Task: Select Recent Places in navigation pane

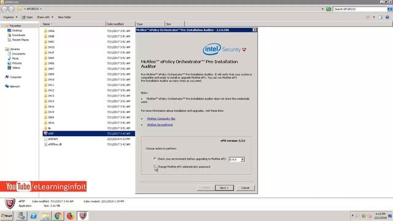Action: point(20,39)
